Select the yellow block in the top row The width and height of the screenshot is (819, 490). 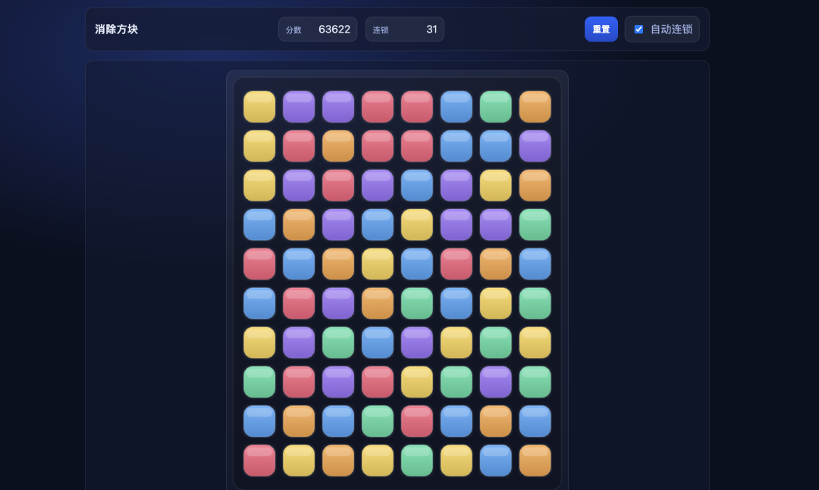point(259,107)
